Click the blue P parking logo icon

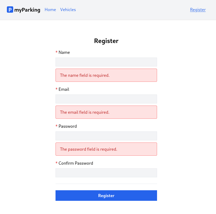10,9
